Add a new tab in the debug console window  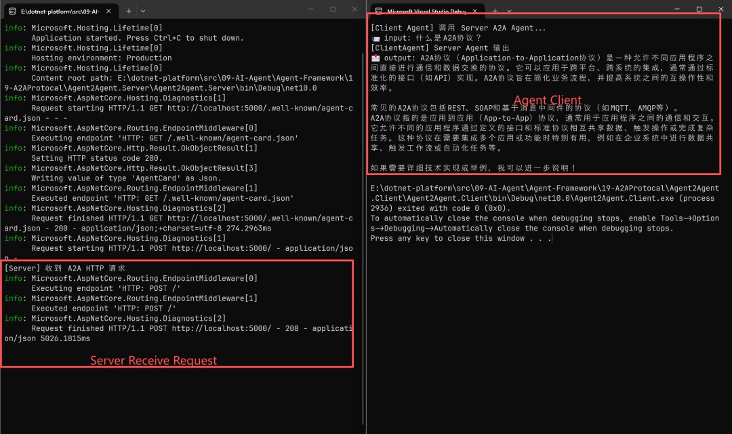pyautogui.click(x=495, y=11)
